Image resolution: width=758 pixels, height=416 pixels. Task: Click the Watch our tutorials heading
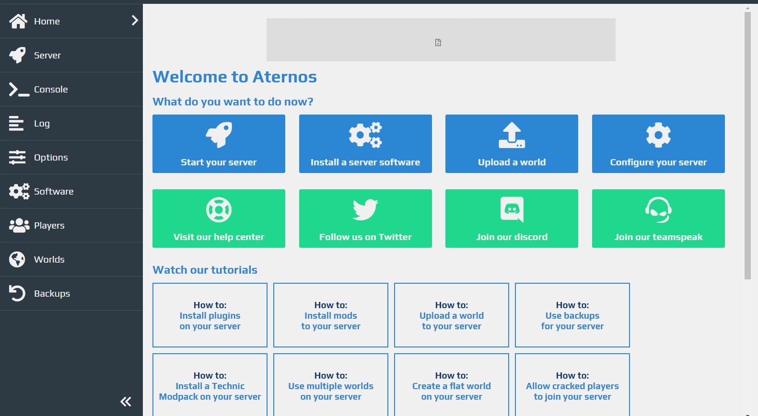pyautogui.click(x=205, y=270)
